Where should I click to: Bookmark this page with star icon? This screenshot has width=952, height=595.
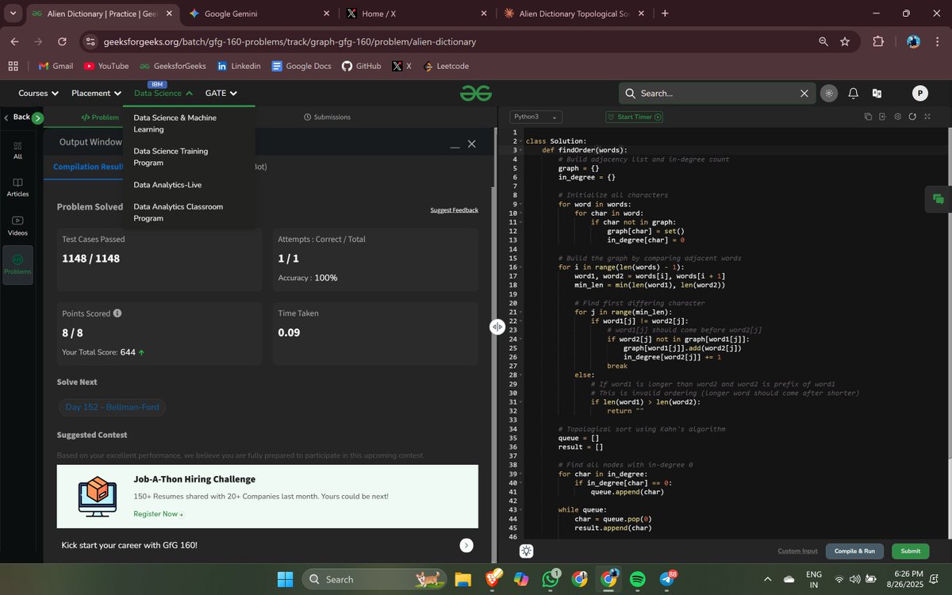tap(845, 41)
